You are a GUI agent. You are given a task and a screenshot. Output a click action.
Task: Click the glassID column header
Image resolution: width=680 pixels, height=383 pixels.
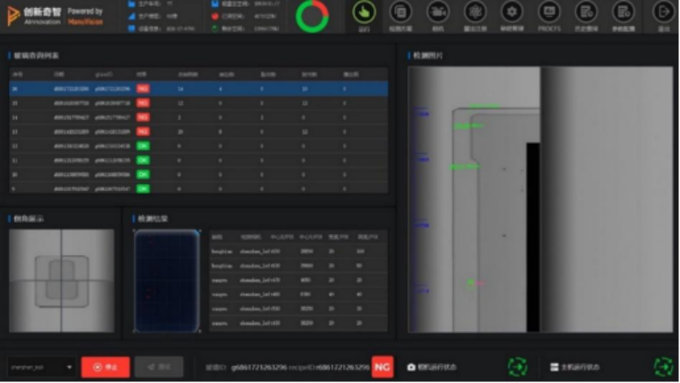tap(103, 74)
